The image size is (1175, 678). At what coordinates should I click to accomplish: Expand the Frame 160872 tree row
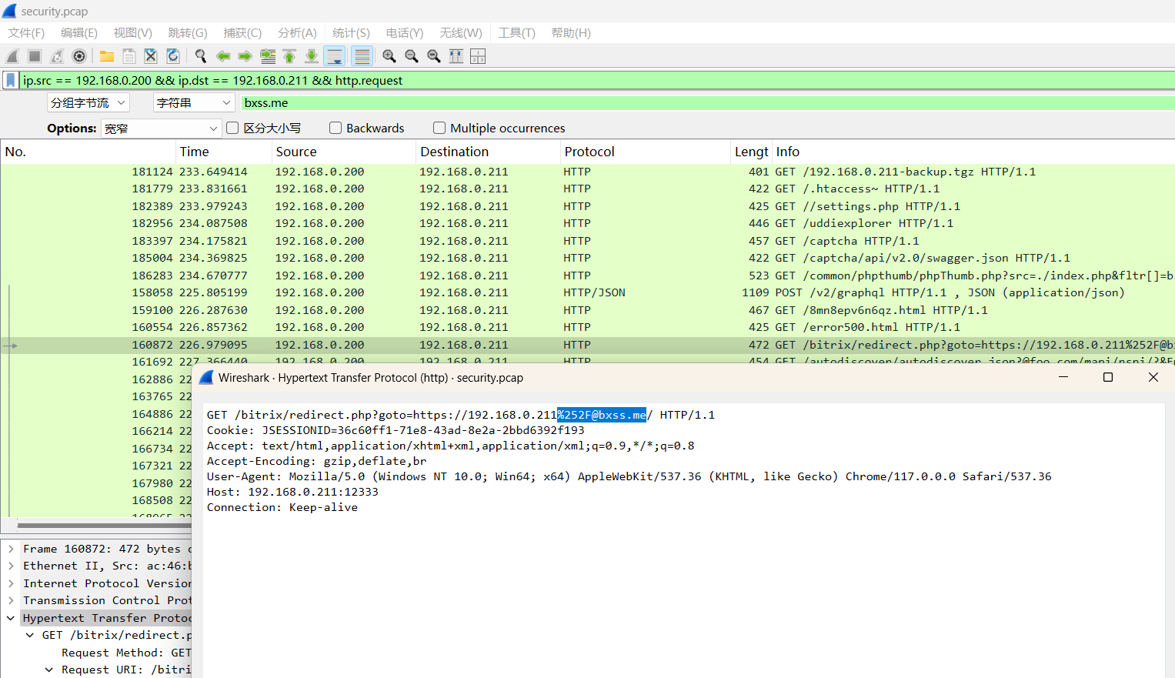(x=11, y=549)
